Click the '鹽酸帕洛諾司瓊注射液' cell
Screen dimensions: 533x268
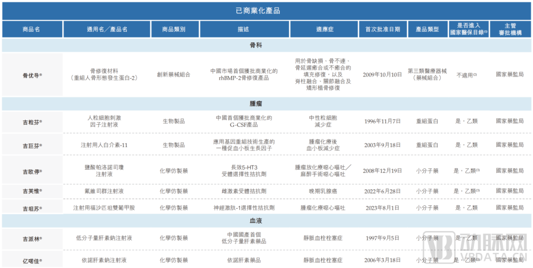click(104, 170)
